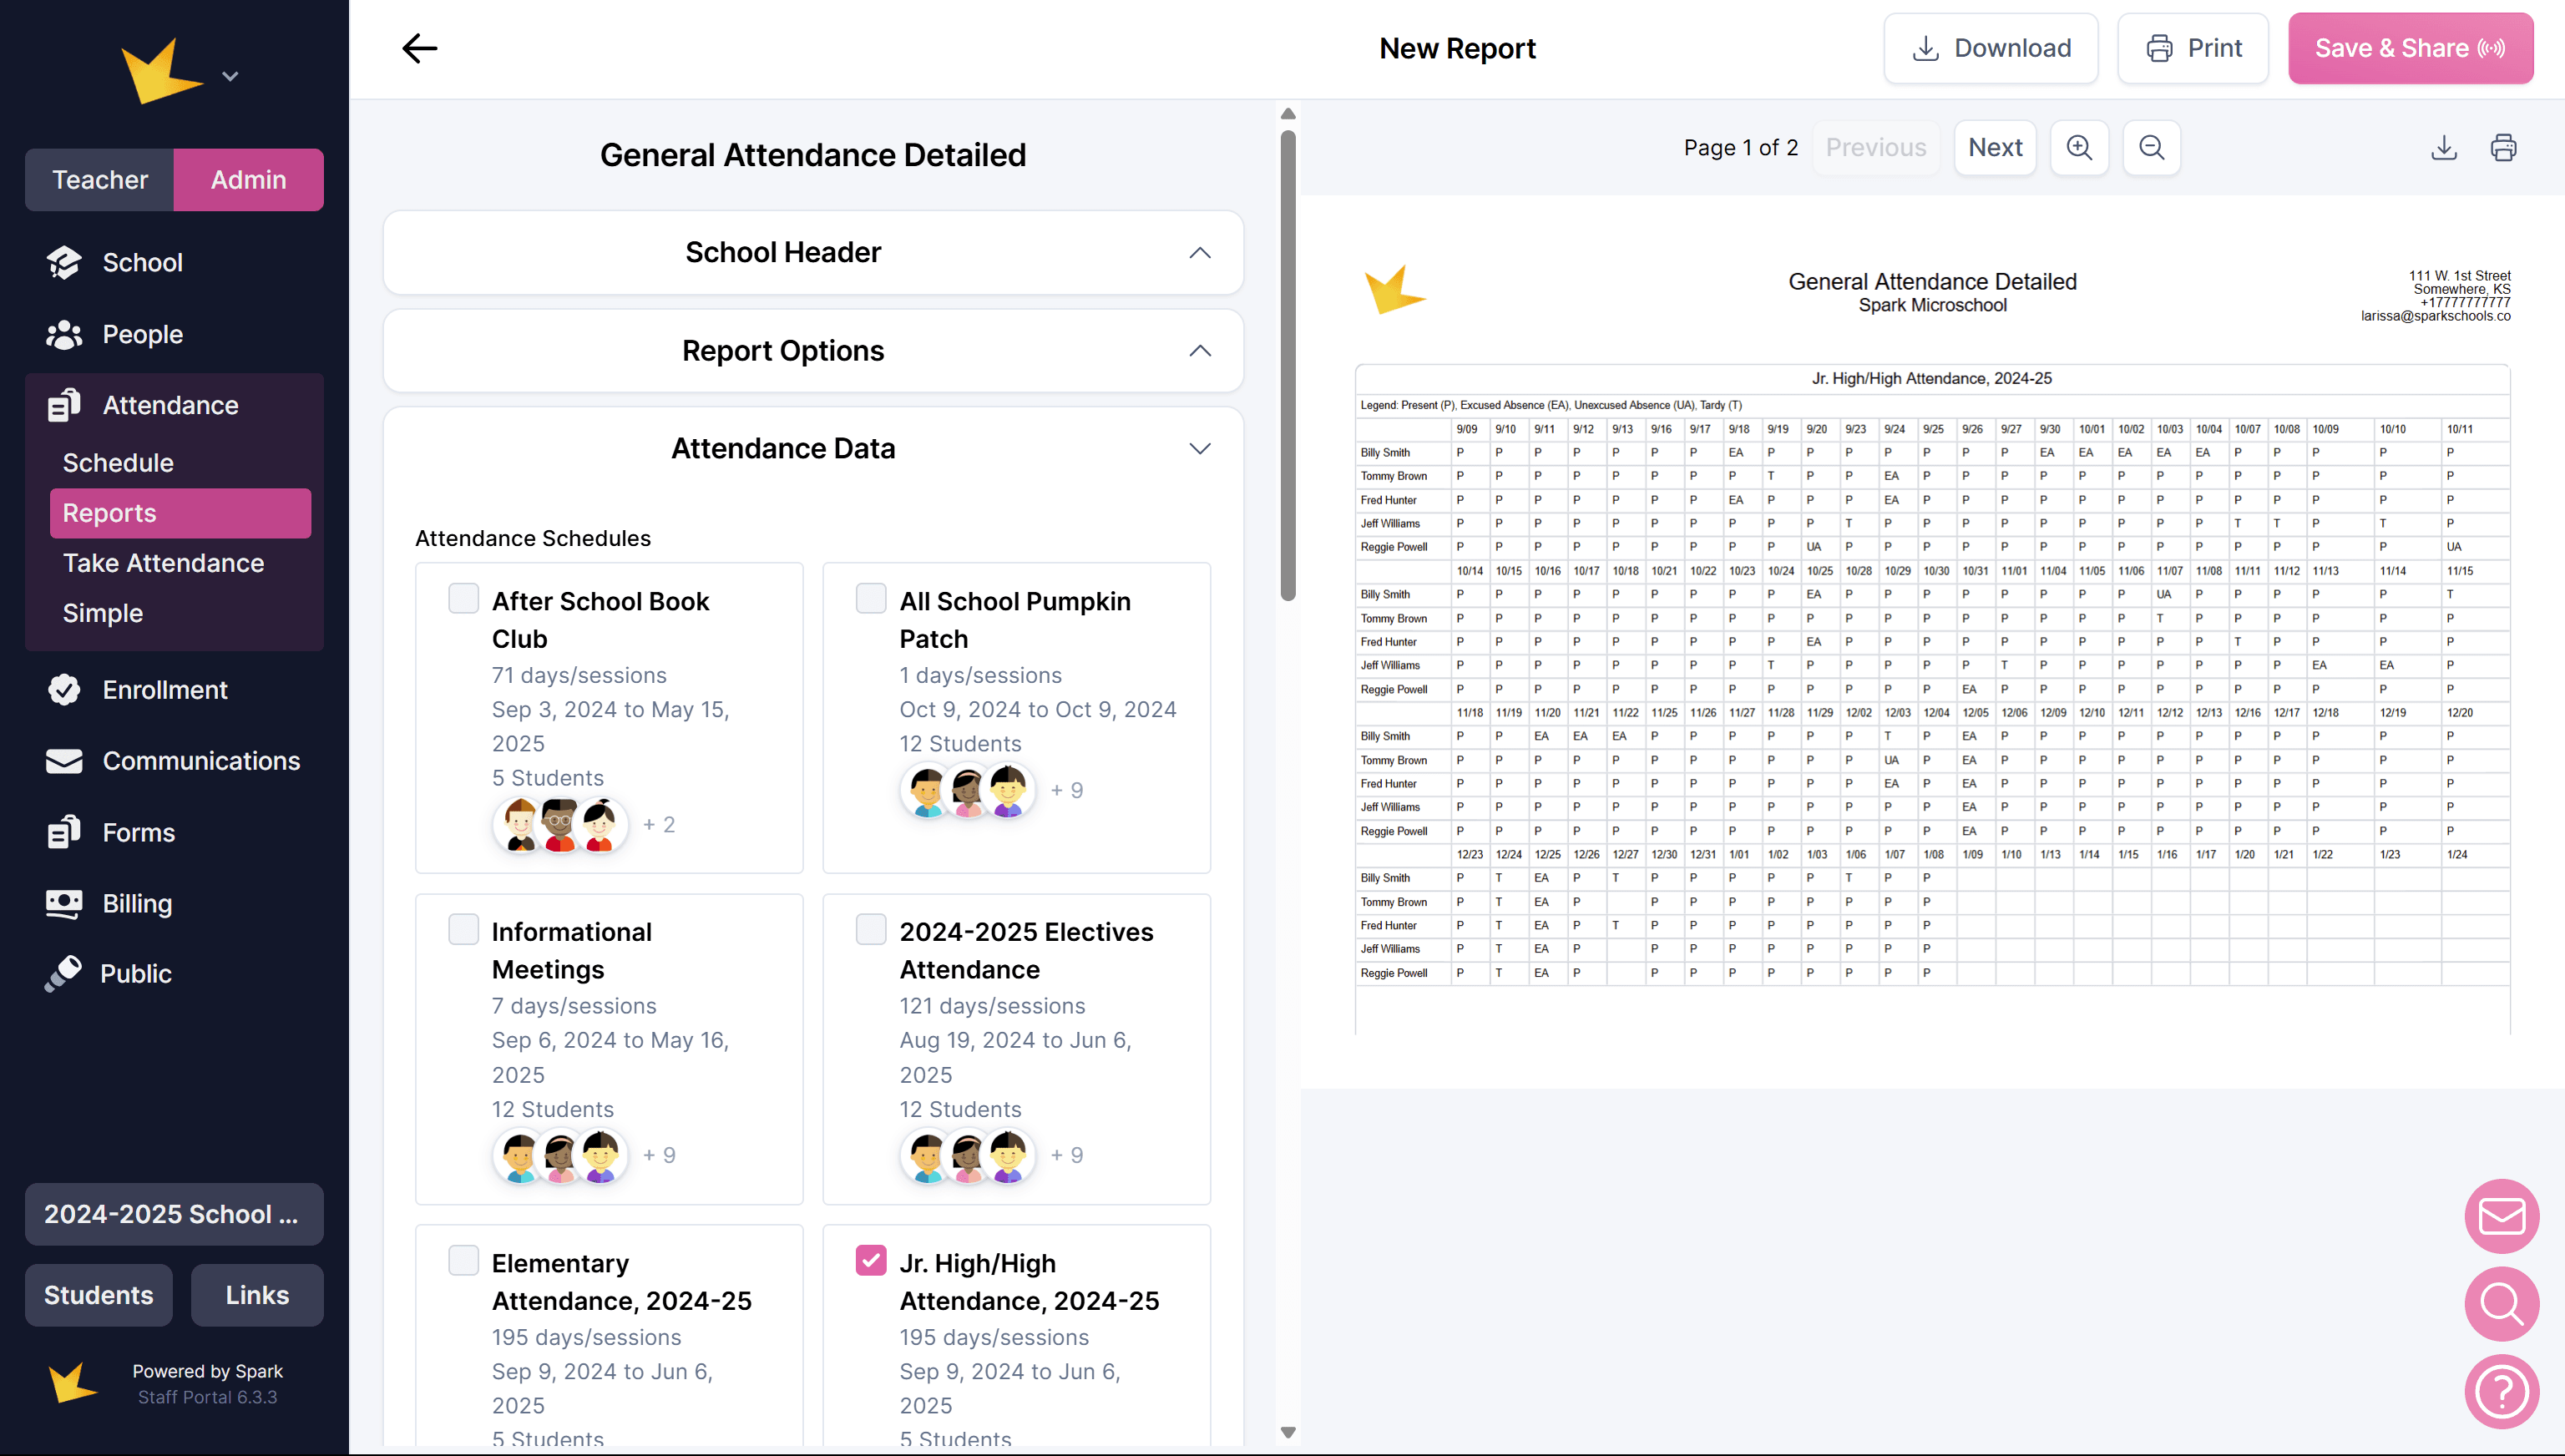Switch to the Teacher tab
The width and height of the screenshot is (2565, 1456).
point(100,180)
